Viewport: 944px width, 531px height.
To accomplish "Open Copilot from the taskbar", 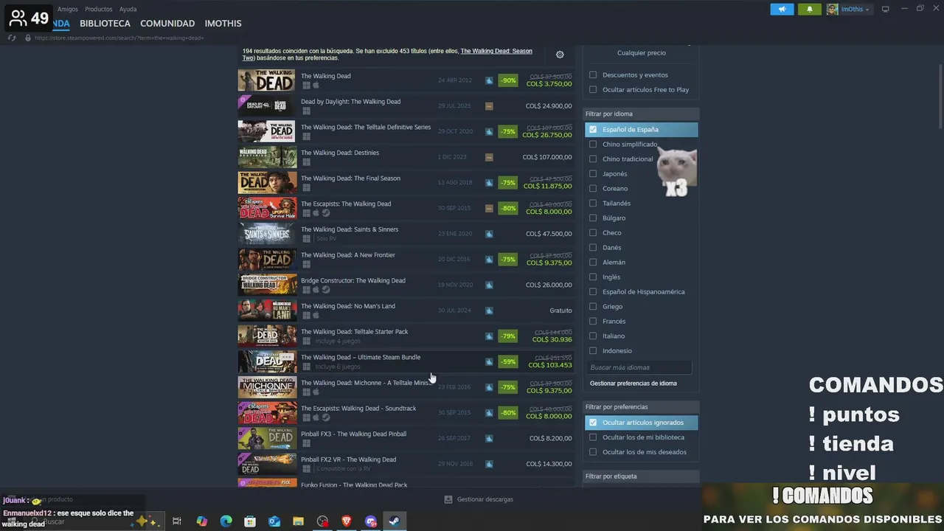I will click(x=202, y=521).
